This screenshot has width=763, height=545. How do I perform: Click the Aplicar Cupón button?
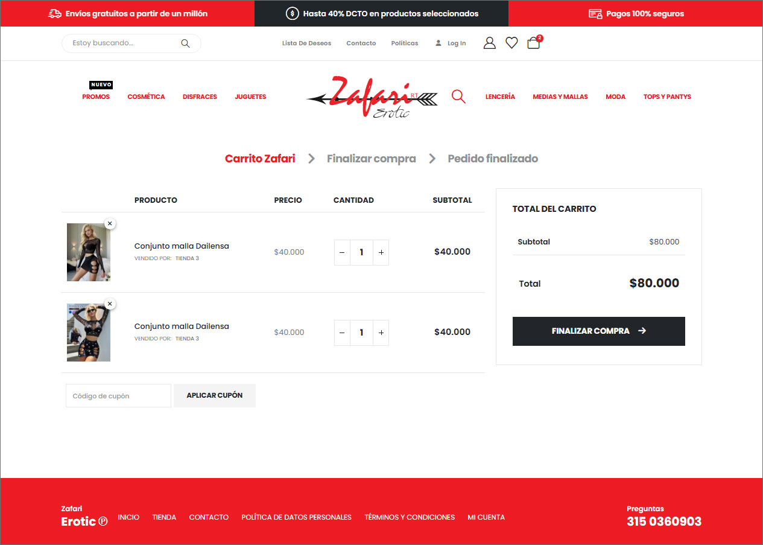point(215,395)
